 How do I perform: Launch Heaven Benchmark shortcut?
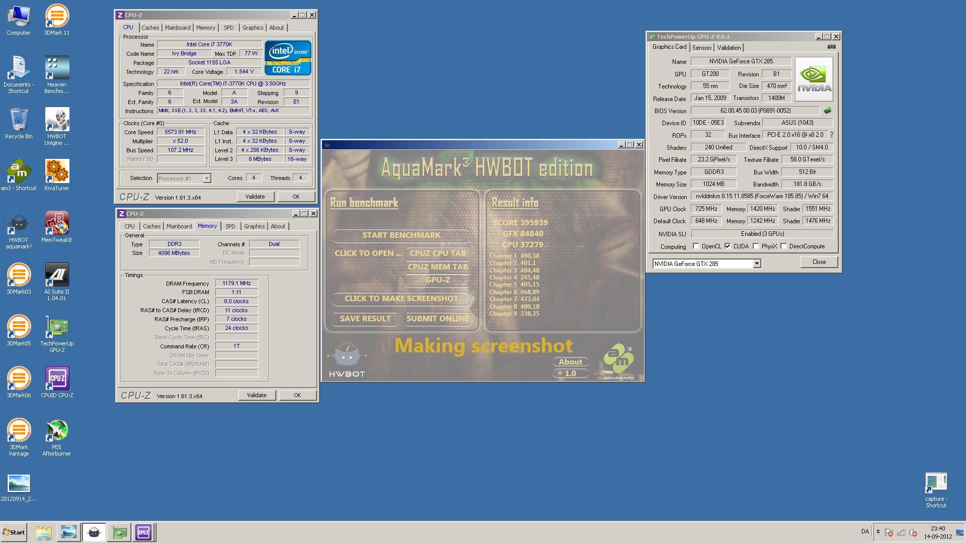[56, 75]
